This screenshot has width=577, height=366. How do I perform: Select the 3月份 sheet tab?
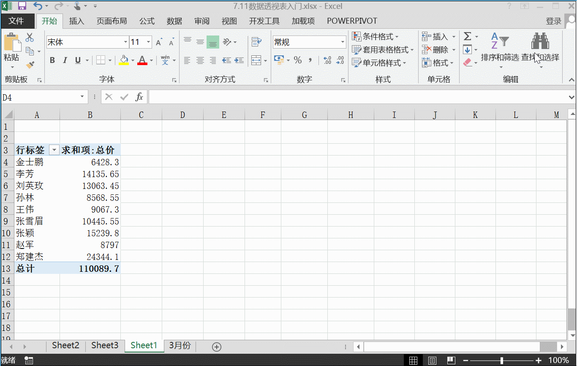(180, 345)
